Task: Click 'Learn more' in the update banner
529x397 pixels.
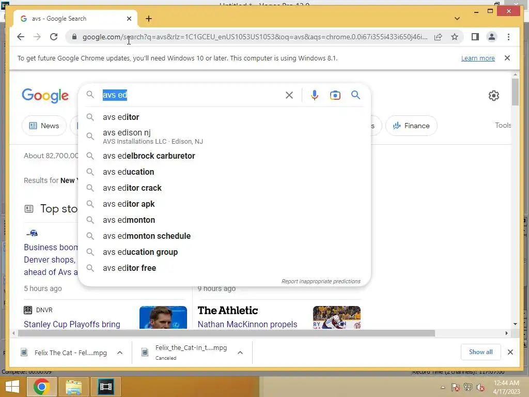Action: [478, 58]
